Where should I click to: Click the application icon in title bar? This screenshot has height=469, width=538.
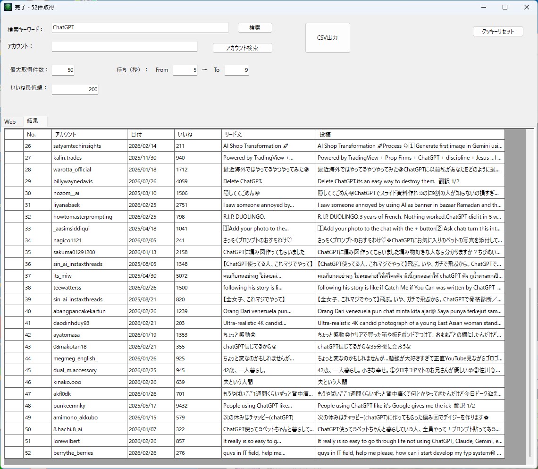8,7
